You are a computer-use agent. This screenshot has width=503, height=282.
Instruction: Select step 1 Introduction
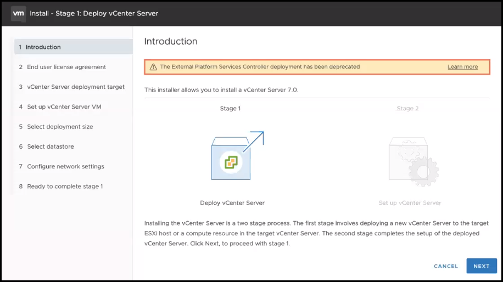tap(74, 47)
